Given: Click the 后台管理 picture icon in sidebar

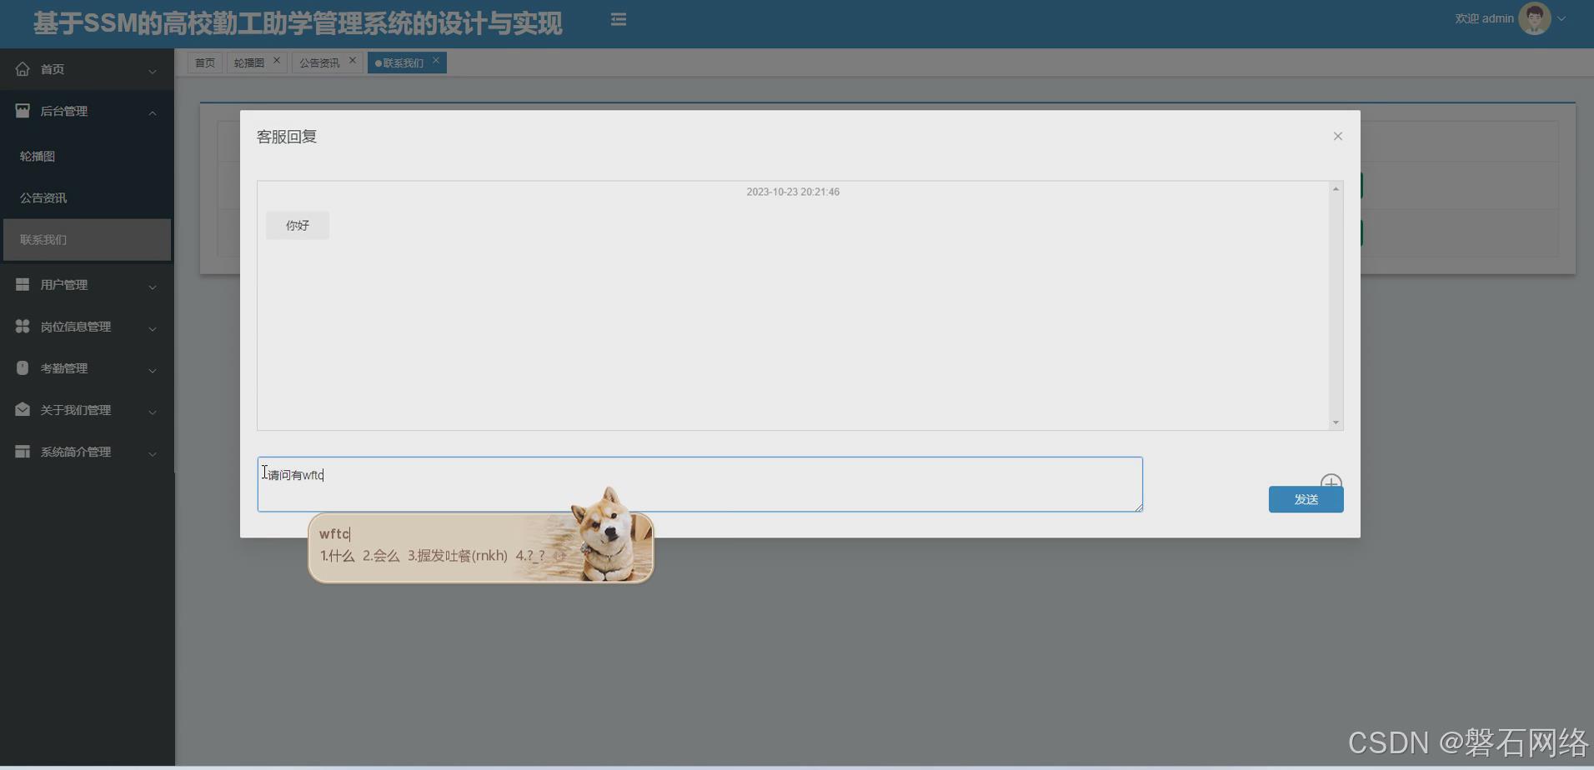Looking at the screenshot, I should click(x=23, y=110).
